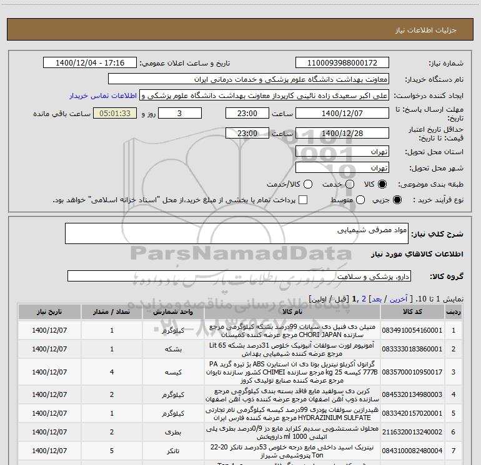This screenshot has height=465, width=481.
Task: Select the کالا/خدمت radio button
Action: 308,184
